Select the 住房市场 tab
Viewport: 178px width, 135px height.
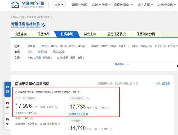[x=67, y=34]
